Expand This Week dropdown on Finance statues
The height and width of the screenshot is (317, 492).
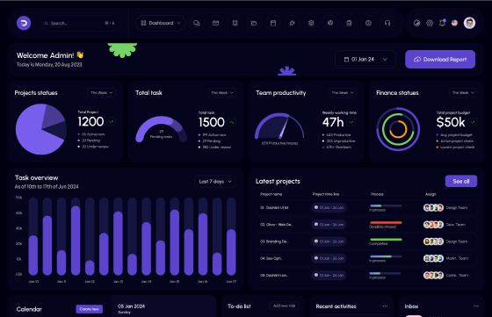(463, 93)
